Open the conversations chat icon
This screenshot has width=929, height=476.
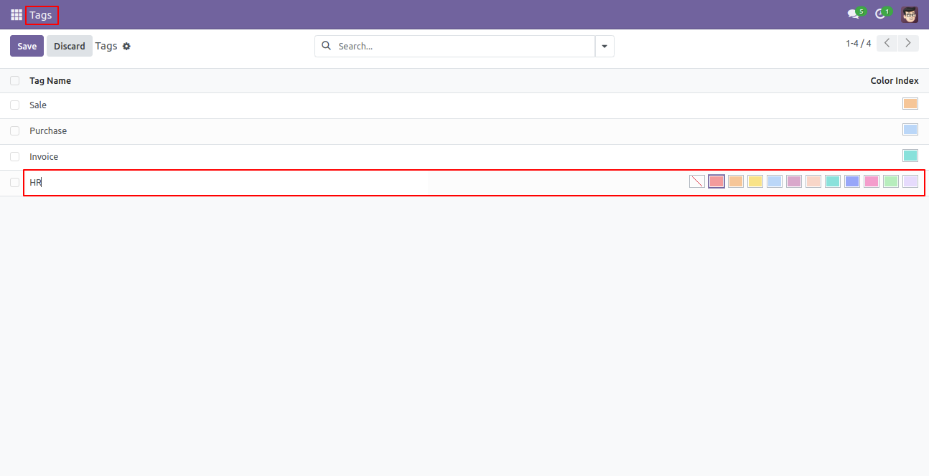point(853,14)
